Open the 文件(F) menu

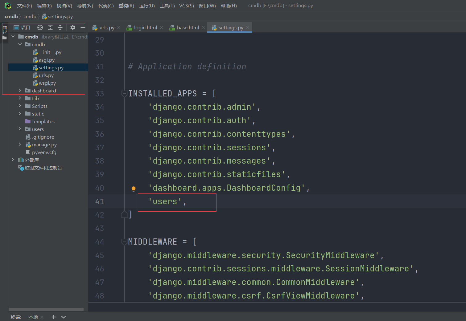25,6
